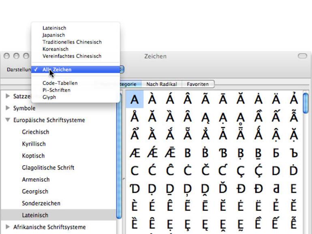Select the À glyph with grave accent
The image size is (312, 234).
152,99
